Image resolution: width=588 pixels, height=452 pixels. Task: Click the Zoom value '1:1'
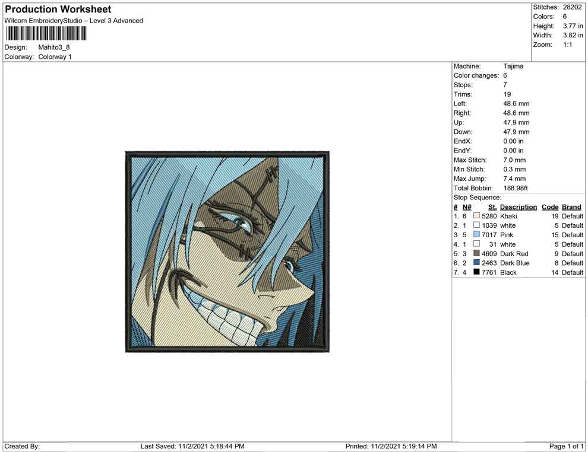568,44
